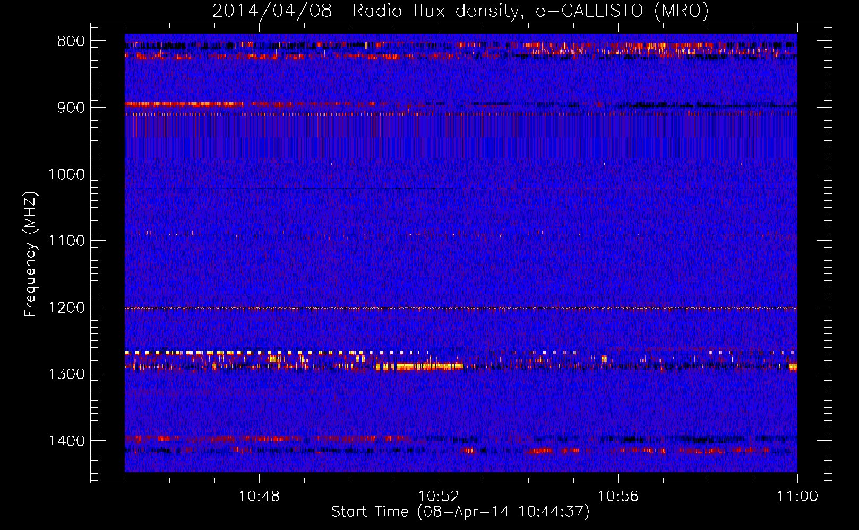Click the 'Start Time (08-Apr-14 10:44:37)' label
Image resolution: width=859 pixels, height=530 pixels.
point(460,512)
